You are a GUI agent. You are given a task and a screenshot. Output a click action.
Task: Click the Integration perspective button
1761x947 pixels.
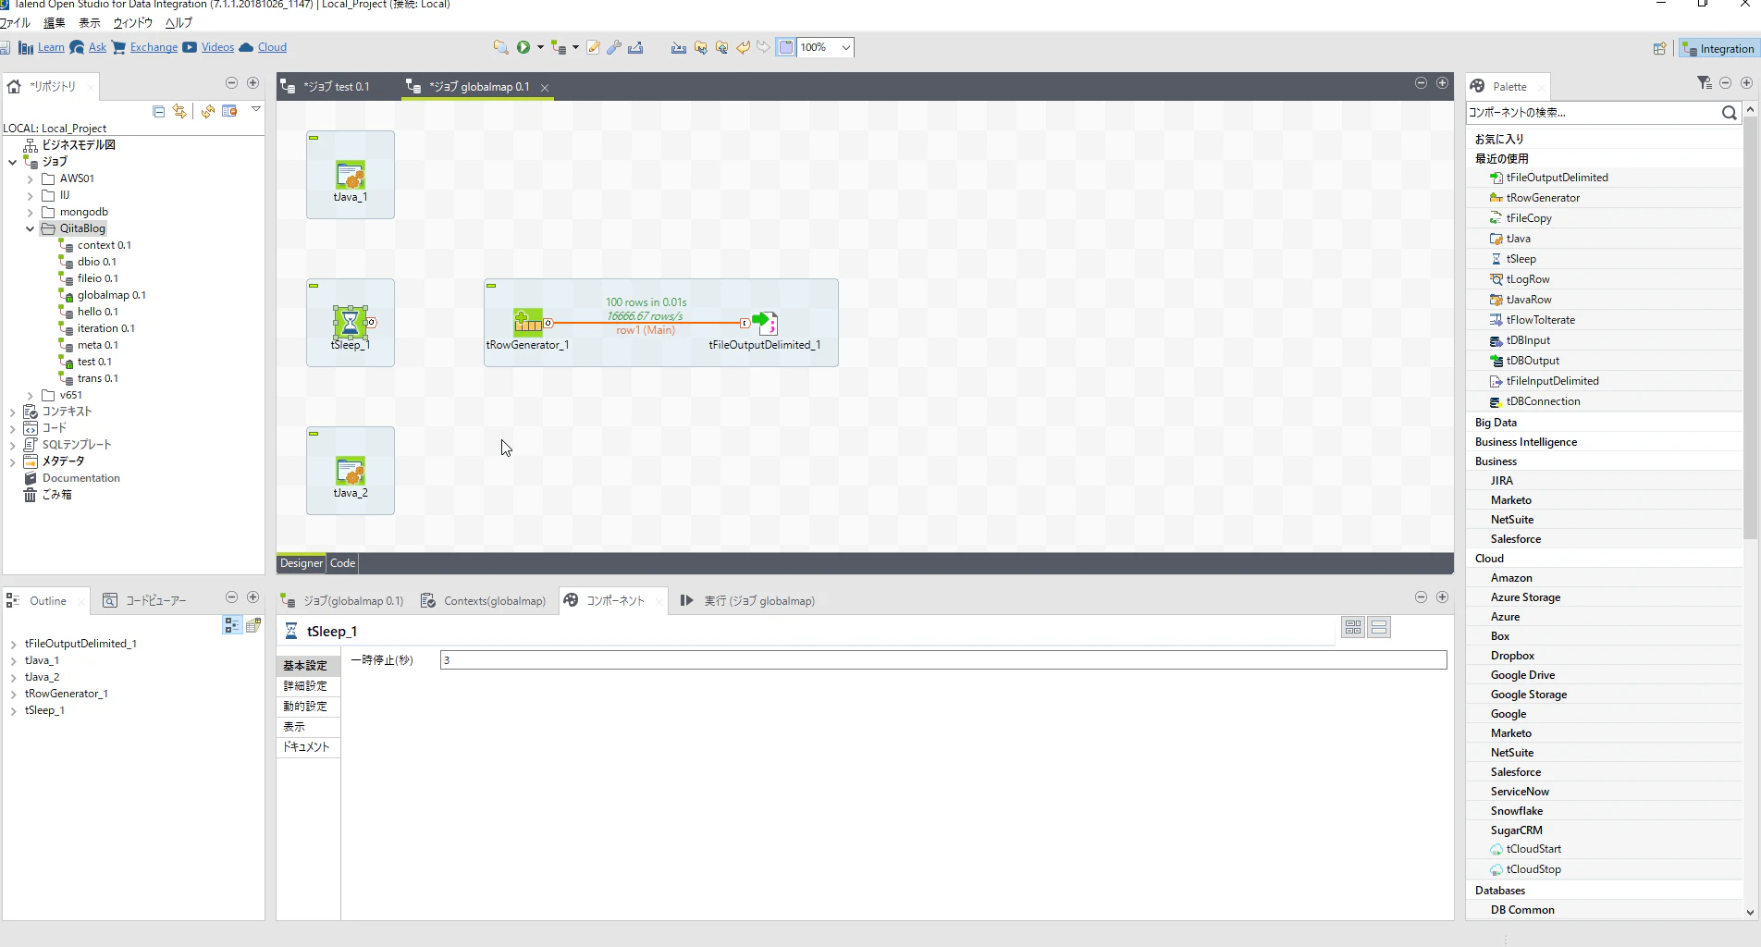coord(1718,49)
